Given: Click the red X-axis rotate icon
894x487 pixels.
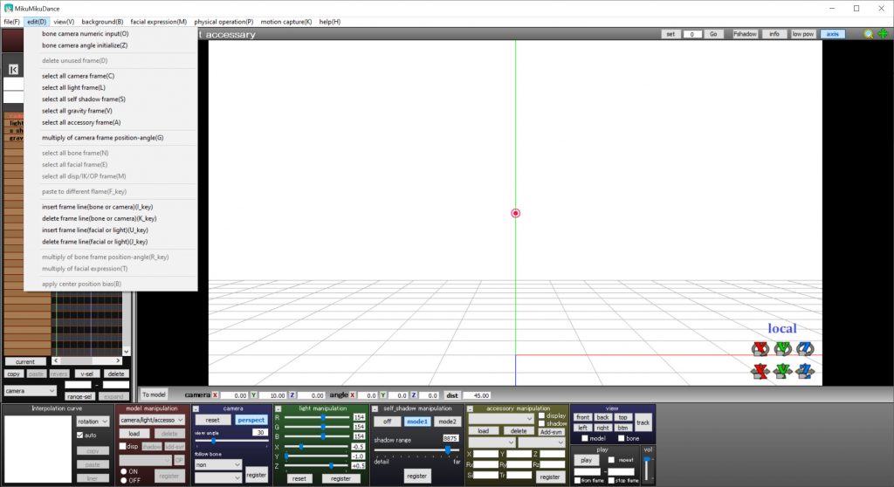Looking at the screenshot, I should [760, 348].
